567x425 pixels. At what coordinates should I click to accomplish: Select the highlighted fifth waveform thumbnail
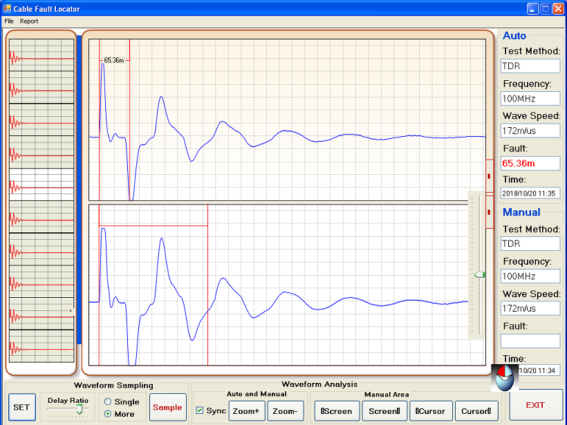41,185
